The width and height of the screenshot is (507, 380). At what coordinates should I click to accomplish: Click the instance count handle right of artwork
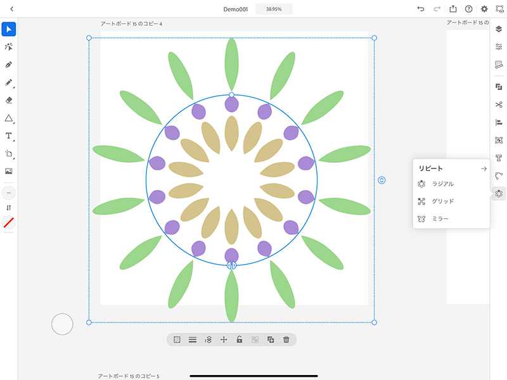click(x=382, y=180)
